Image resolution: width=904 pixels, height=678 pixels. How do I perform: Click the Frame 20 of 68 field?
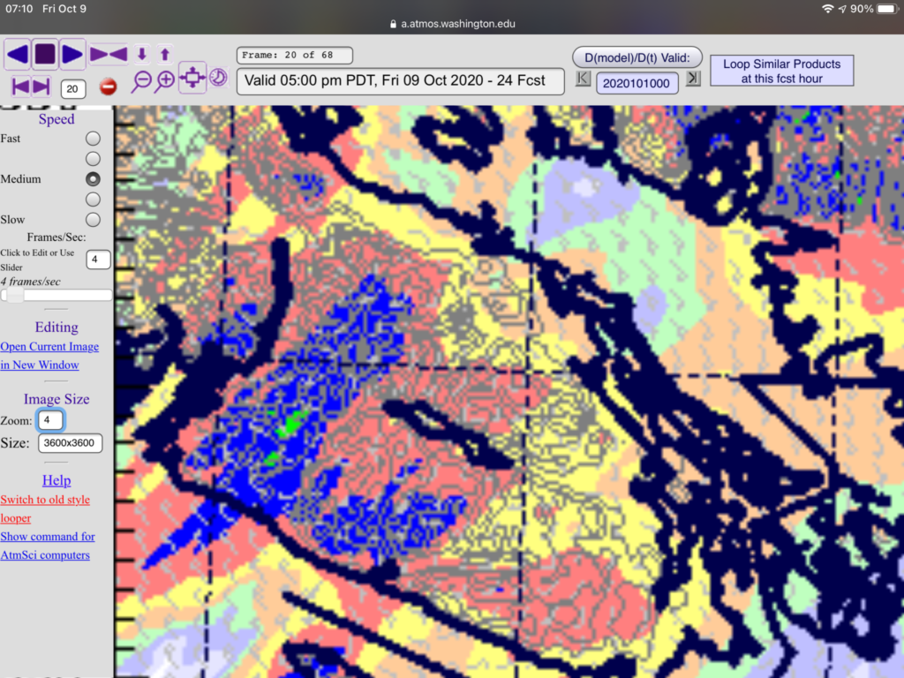click(295, 56)
